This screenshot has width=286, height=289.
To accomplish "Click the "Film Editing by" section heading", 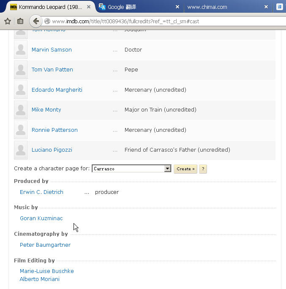I will [34, 260].
